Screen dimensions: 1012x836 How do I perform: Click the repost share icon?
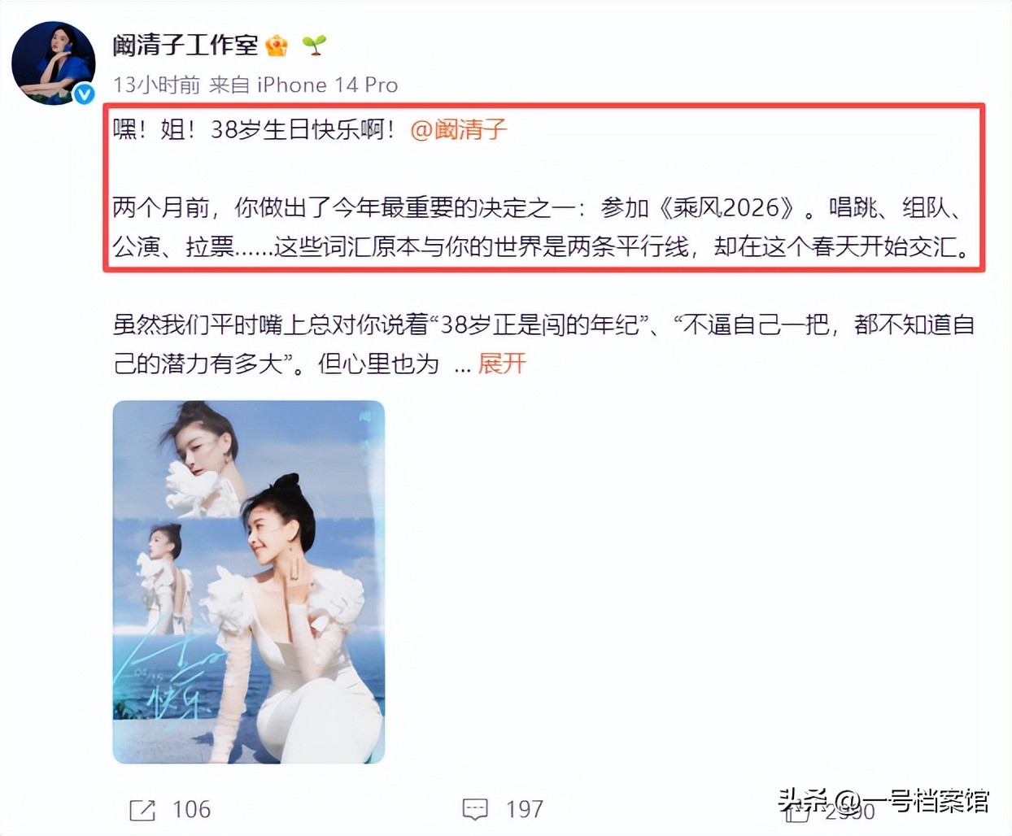pos(142,809)
